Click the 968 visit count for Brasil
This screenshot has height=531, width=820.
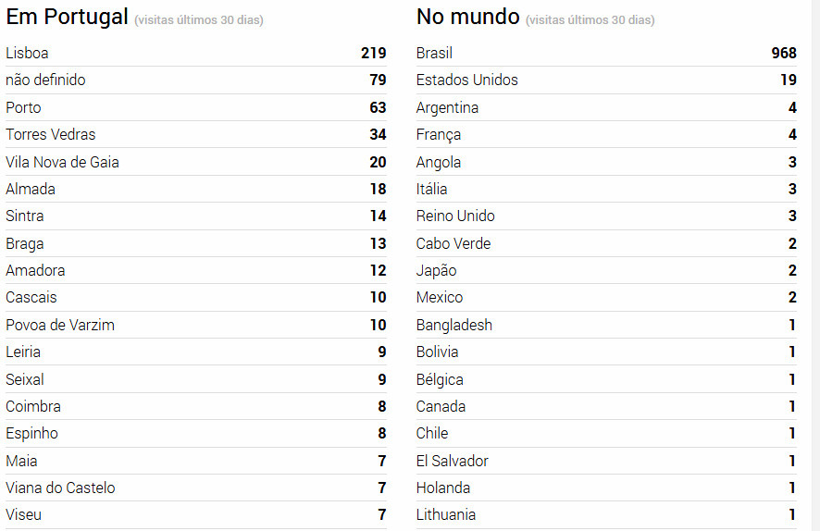(x=784, y=54)
